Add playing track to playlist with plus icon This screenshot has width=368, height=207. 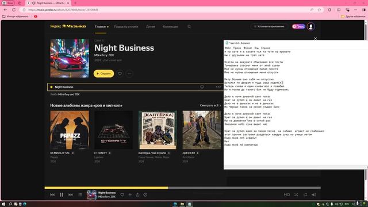point(130,195)
